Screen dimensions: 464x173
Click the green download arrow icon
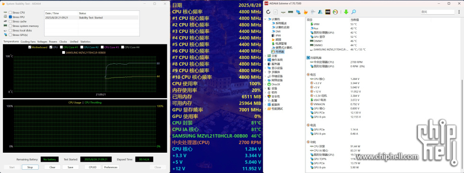coord(346,12)
